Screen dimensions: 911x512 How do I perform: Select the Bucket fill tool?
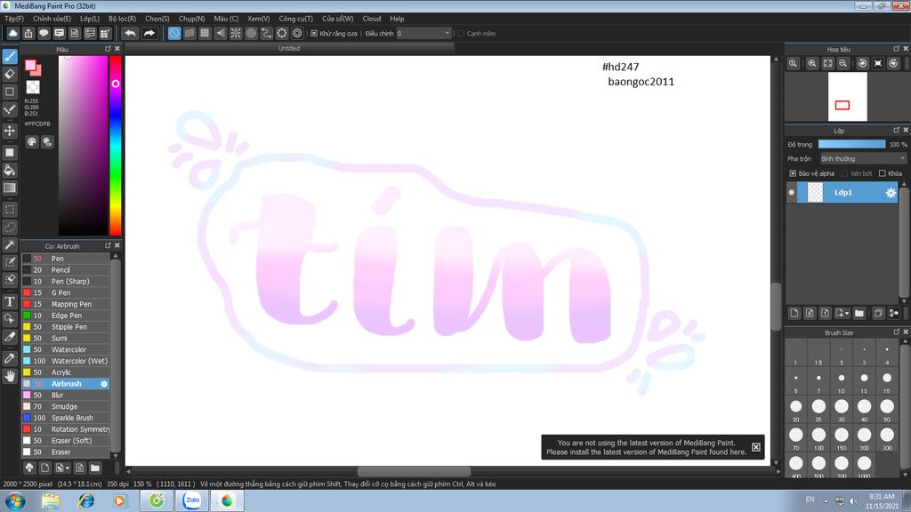click(x=10, y=170)
